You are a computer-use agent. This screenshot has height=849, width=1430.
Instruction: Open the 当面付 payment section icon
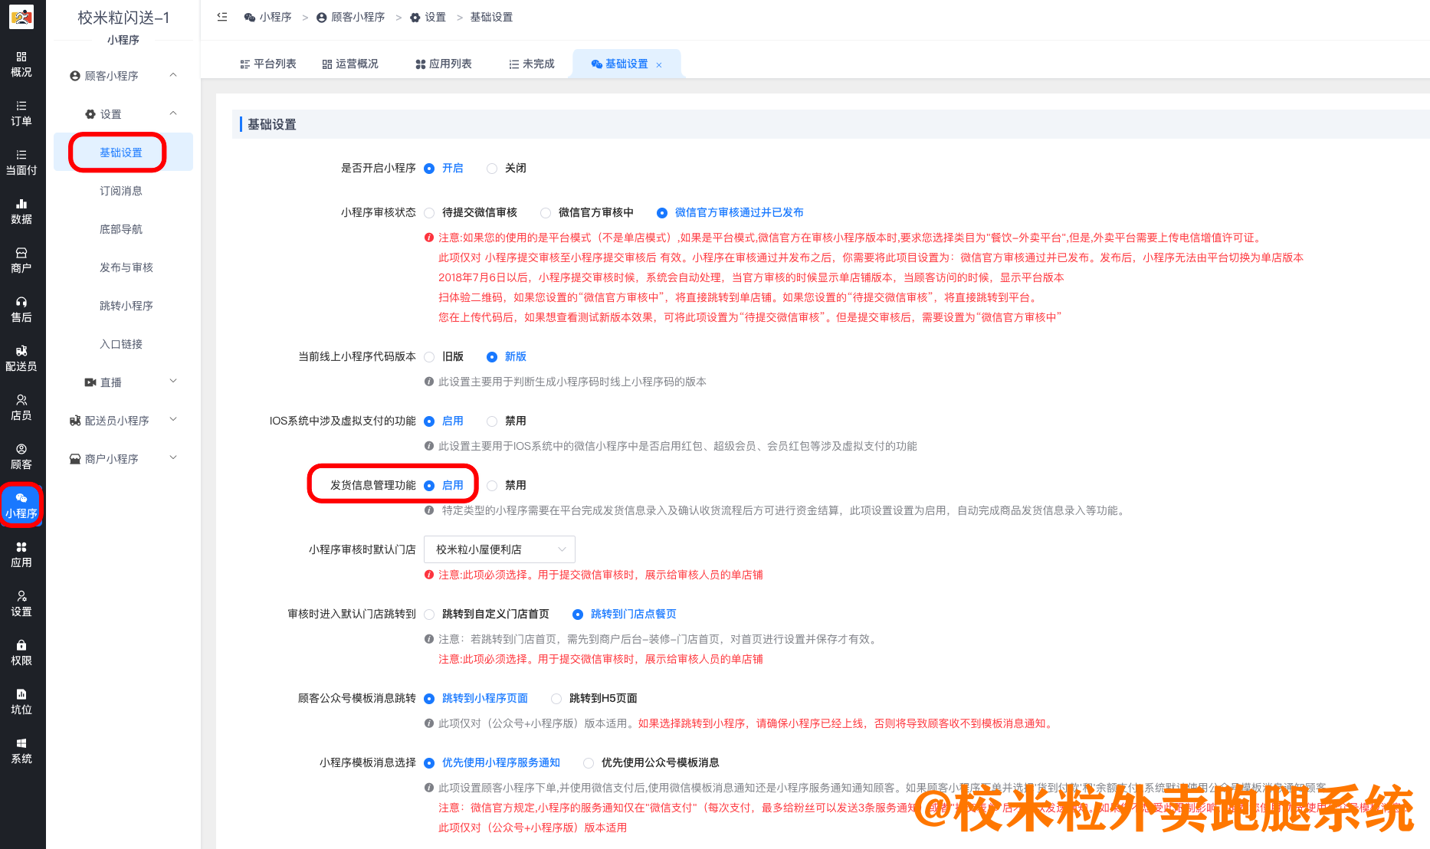pos(22,161)
